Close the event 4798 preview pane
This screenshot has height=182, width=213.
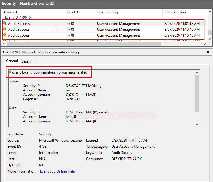(208, 52)
